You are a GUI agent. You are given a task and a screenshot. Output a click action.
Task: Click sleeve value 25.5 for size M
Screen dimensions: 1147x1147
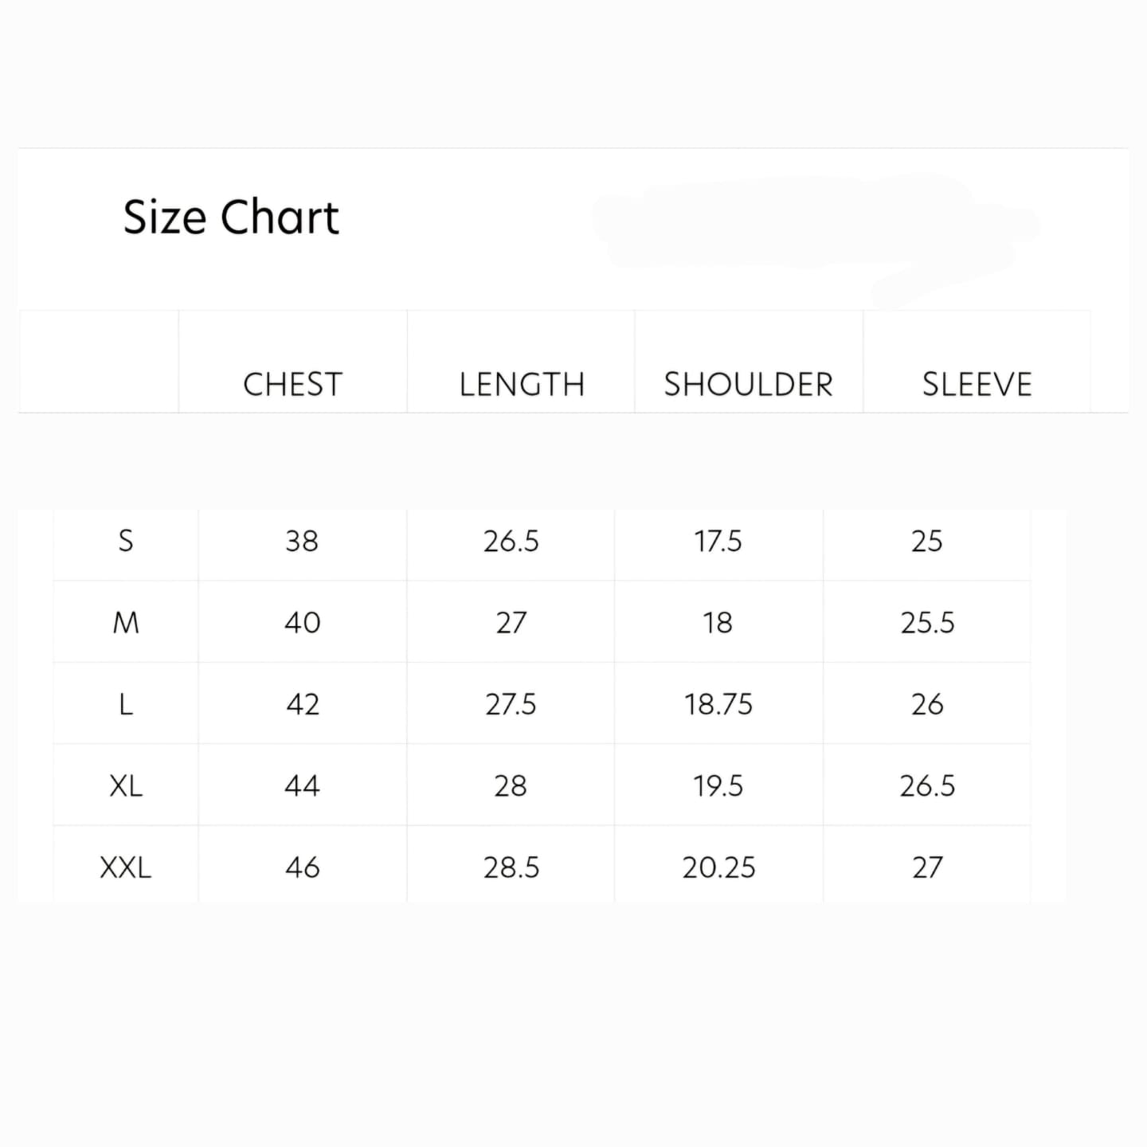point(927,622)
